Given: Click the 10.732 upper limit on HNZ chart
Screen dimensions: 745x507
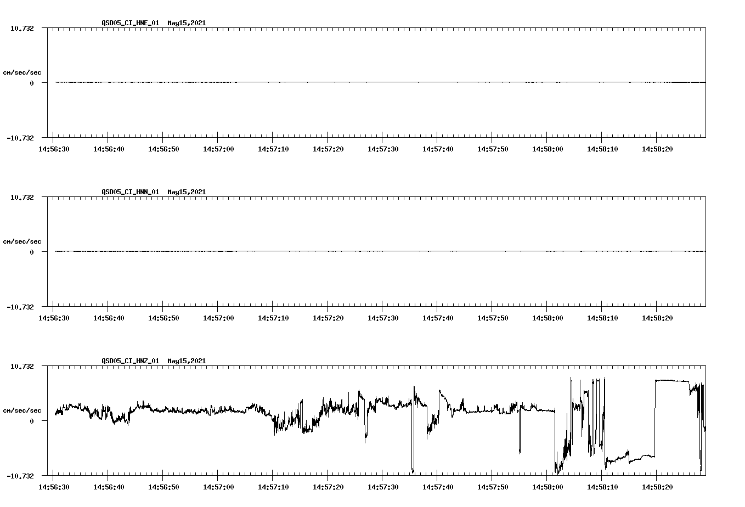Looking at the screenshot, I should [22, 366].
